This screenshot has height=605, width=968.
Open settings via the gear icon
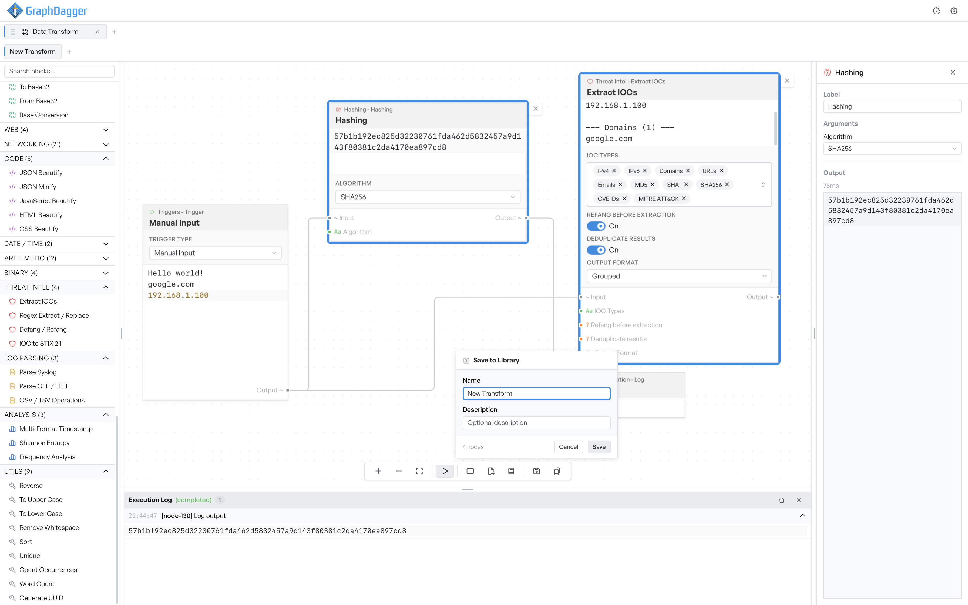point(954,11)
